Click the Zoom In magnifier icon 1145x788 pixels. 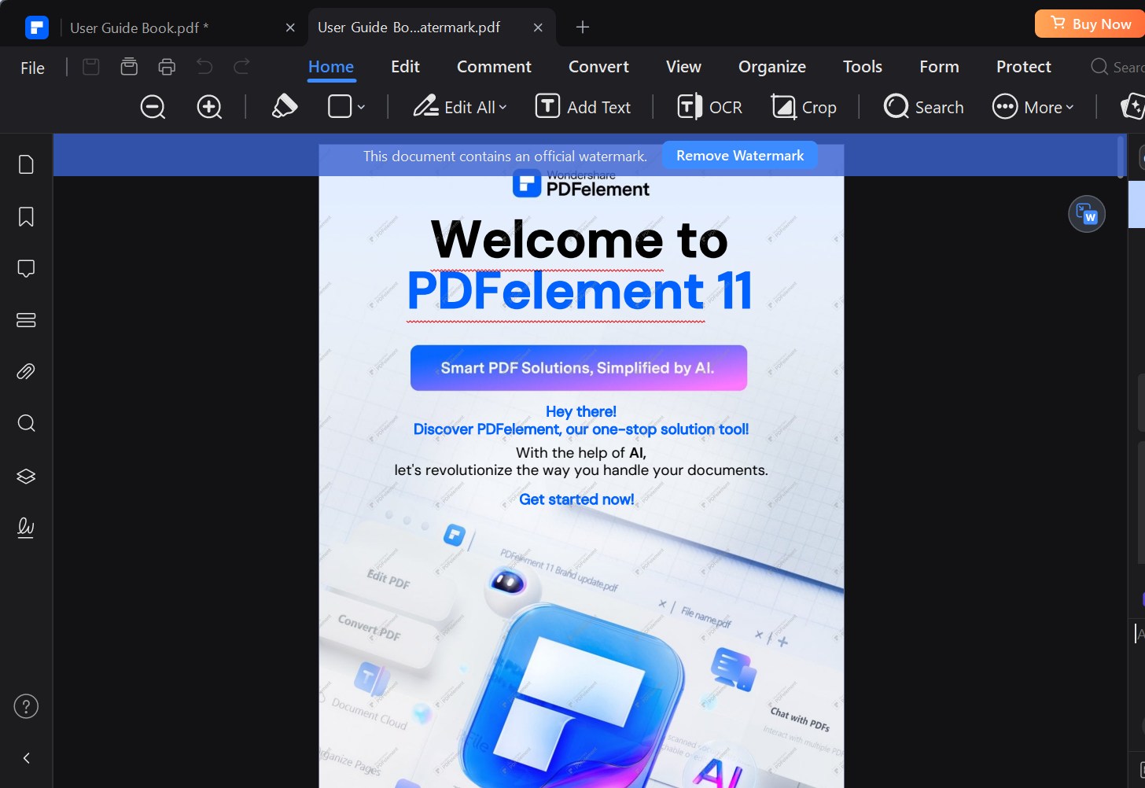pos(209,107)
